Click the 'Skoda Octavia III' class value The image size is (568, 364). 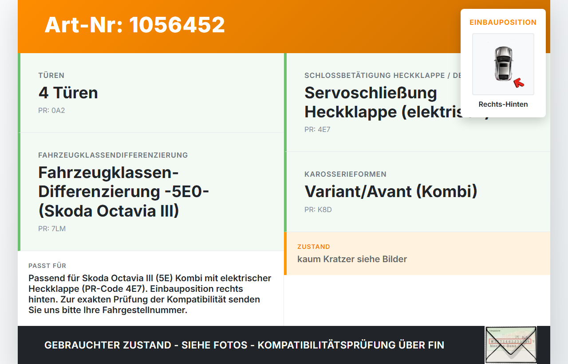pos(124,192)
